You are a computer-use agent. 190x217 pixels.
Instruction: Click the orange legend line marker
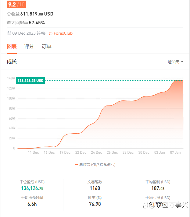click(76, 164)
